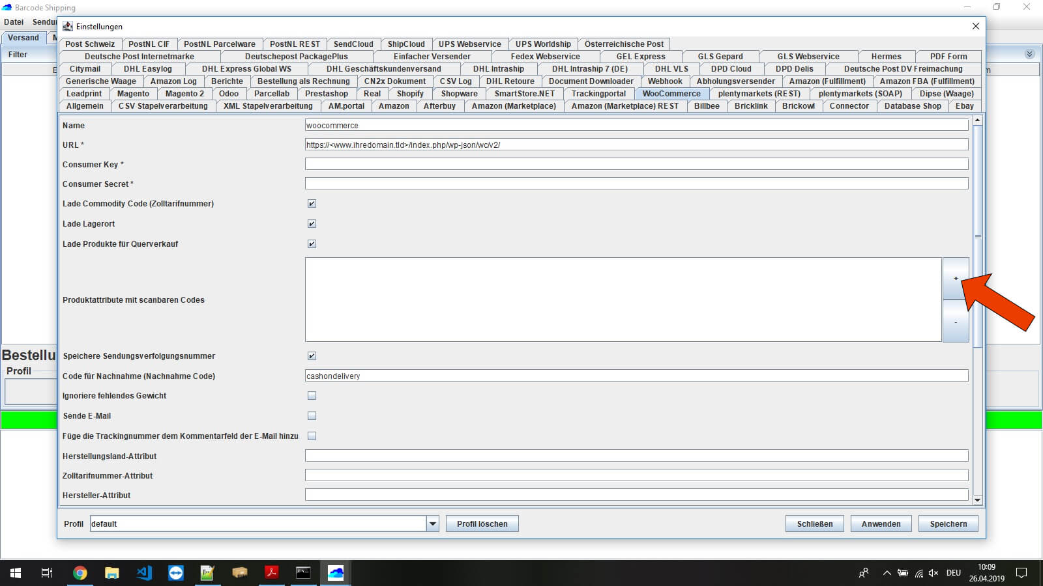
Task: Click the volume muted tray icon
Action: tap(933, 573)
